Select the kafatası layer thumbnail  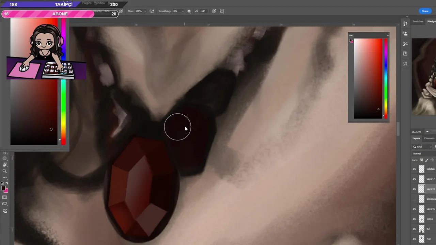tap(422, 169)
